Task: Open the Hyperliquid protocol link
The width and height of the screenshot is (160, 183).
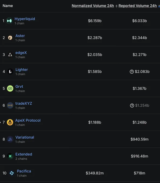Action: coord(25,19)
